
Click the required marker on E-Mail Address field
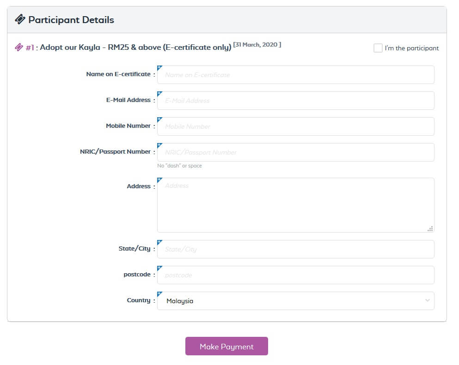click(160, 94)
